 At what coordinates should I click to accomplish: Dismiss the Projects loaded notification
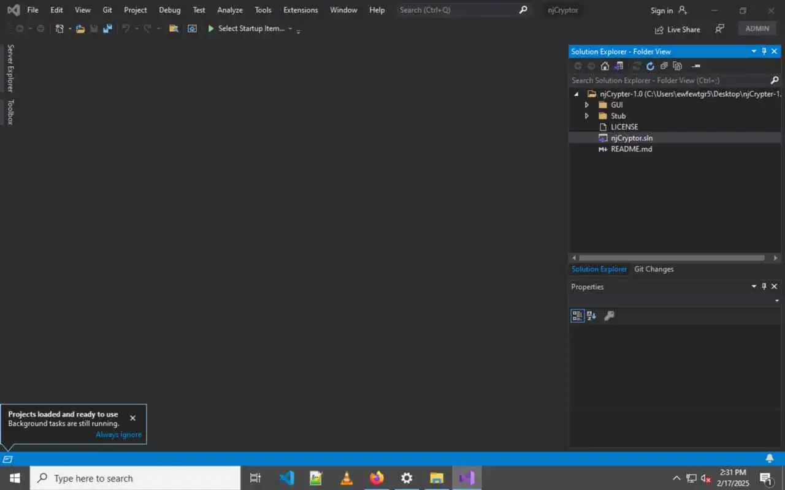[x=132, y=418]
